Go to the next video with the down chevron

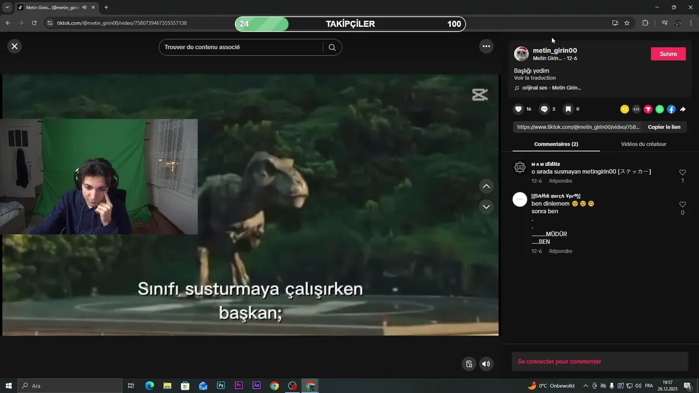click(487, 207)
